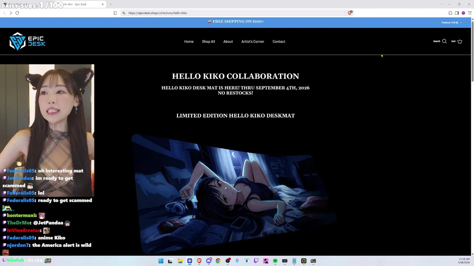Open Google Chrome from the taskbar
The width and height of the screenshot is (474, 266).
pos(218,261)
